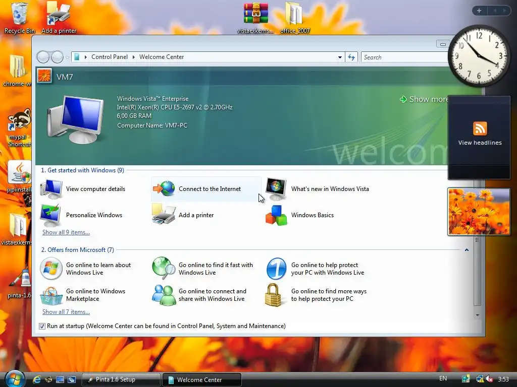Toggle Run at startup checkbox
Screen dimensions: 517x387
tap(42, 326)
